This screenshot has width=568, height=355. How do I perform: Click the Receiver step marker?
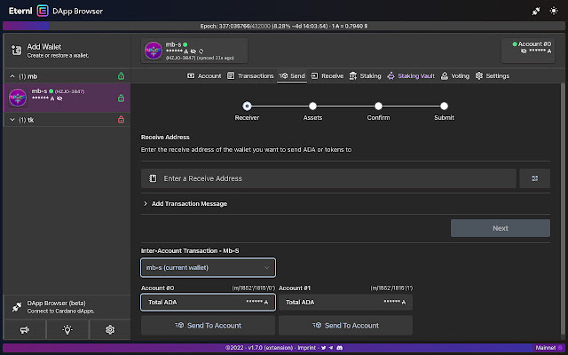point(247,106)
